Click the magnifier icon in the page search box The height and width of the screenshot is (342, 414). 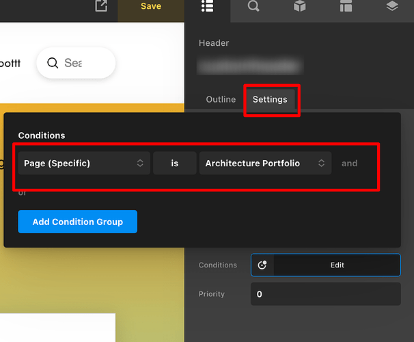point(53,63)
